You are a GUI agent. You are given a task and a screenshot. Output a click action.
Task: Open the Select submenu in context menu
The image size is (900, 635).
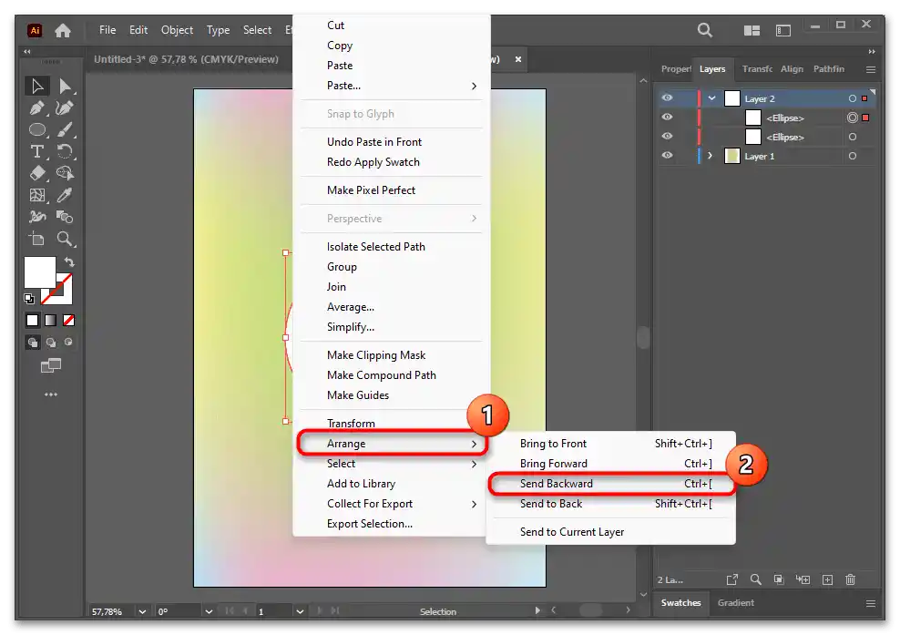pyautogui.click(x=392, y=464)
